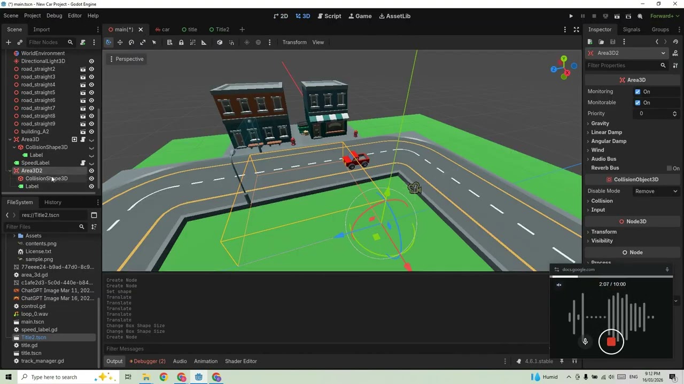Open the Shader Editor bottom panel
684x384 pixels.
[241, 361]
